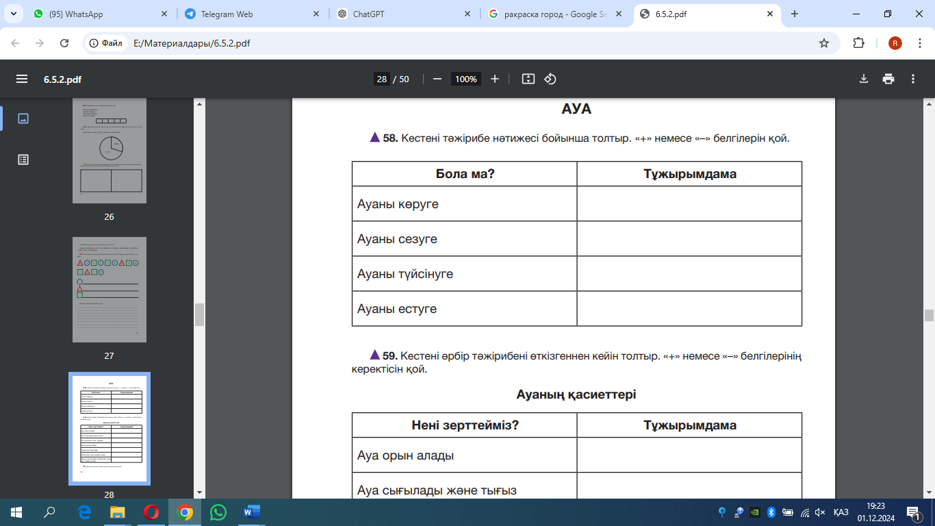Close the Google Search tab
The width and height of the screenshot is (935, 526).
click(619, 14)
